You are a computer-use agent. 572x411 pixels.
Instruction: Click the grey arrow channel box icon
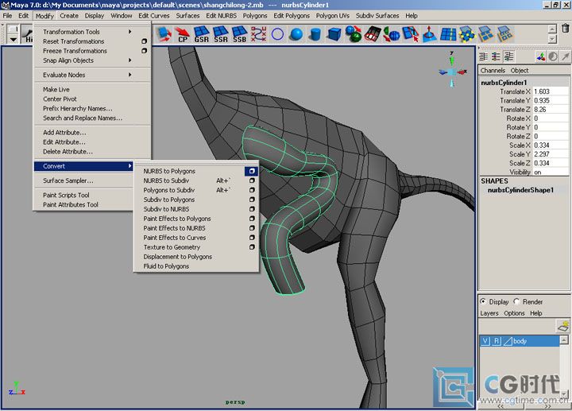(565, 56)
